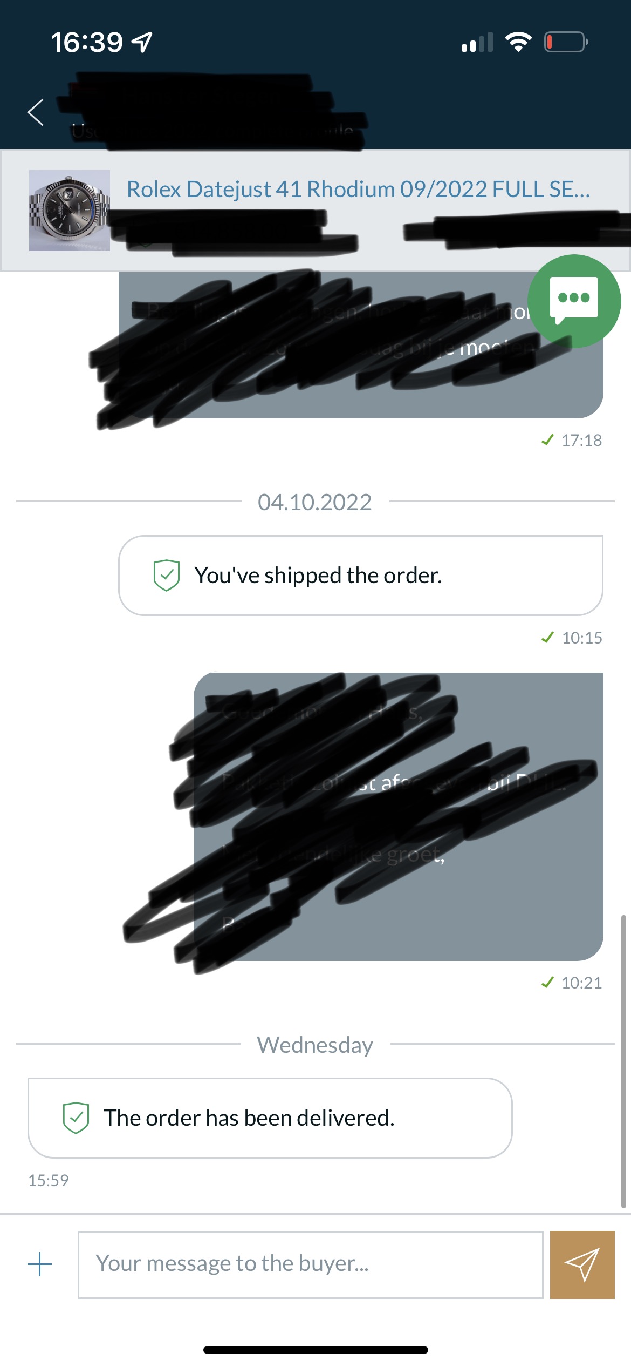Open the green chat bubble button
The image size is (631, 1367).
(x=574, y=301)
